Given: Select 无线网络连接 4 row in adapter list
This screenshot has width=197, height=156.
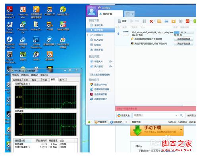Looking at the screenshot, I should coord(46,147).
